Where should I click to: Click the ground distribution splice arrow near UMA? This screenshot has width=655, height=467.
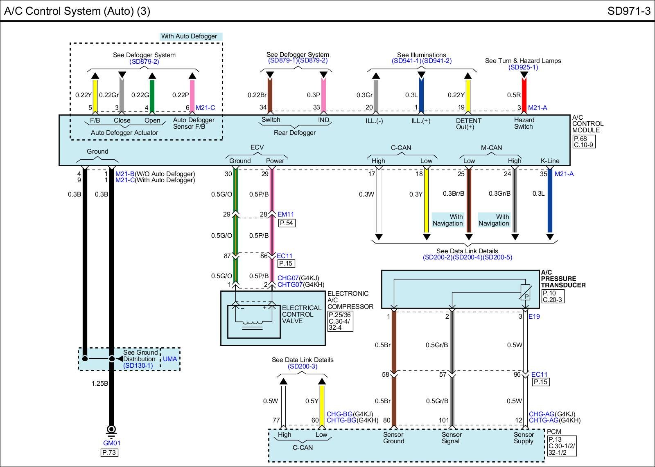click(119, 359)
